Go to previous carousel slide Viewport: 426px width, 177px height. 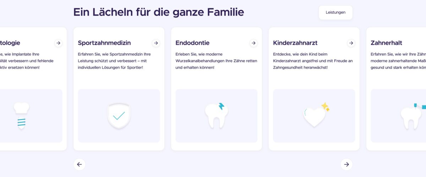[x=80, y=164]
